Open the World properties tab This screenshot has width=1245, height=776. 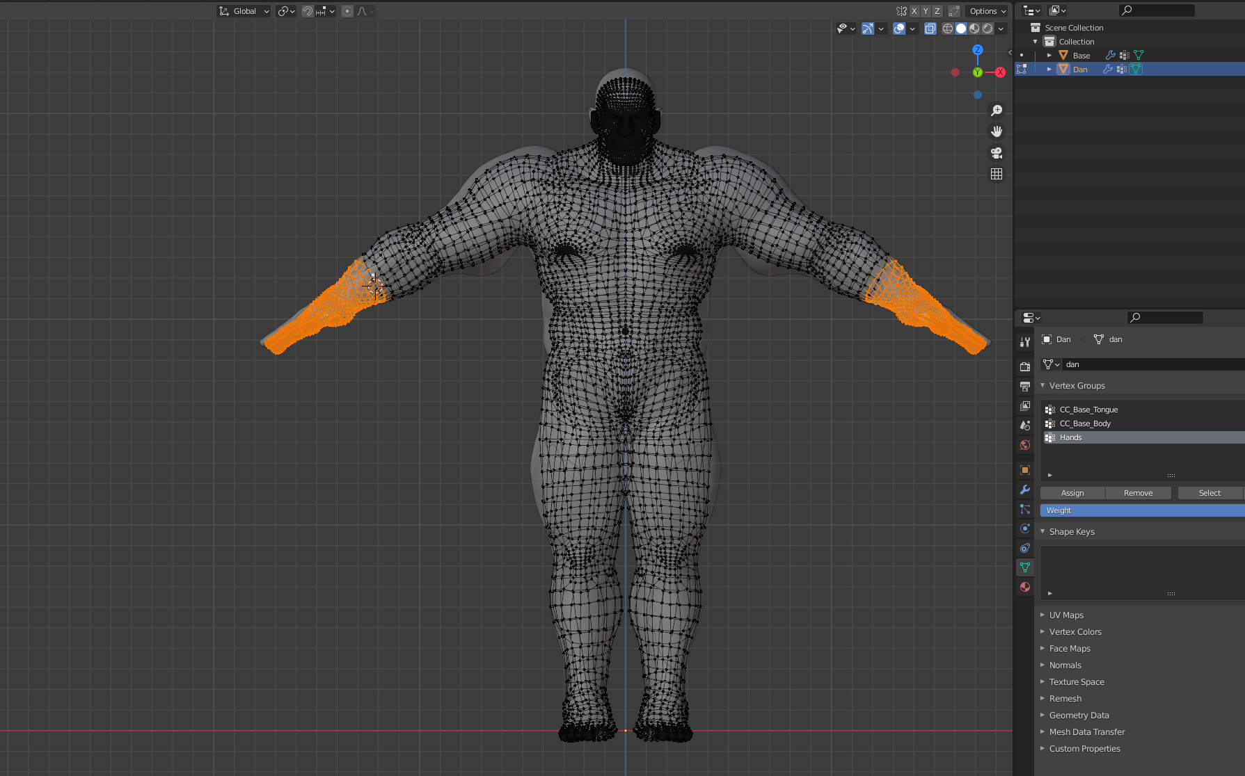pyautogui.click(x=1024, y=445)
